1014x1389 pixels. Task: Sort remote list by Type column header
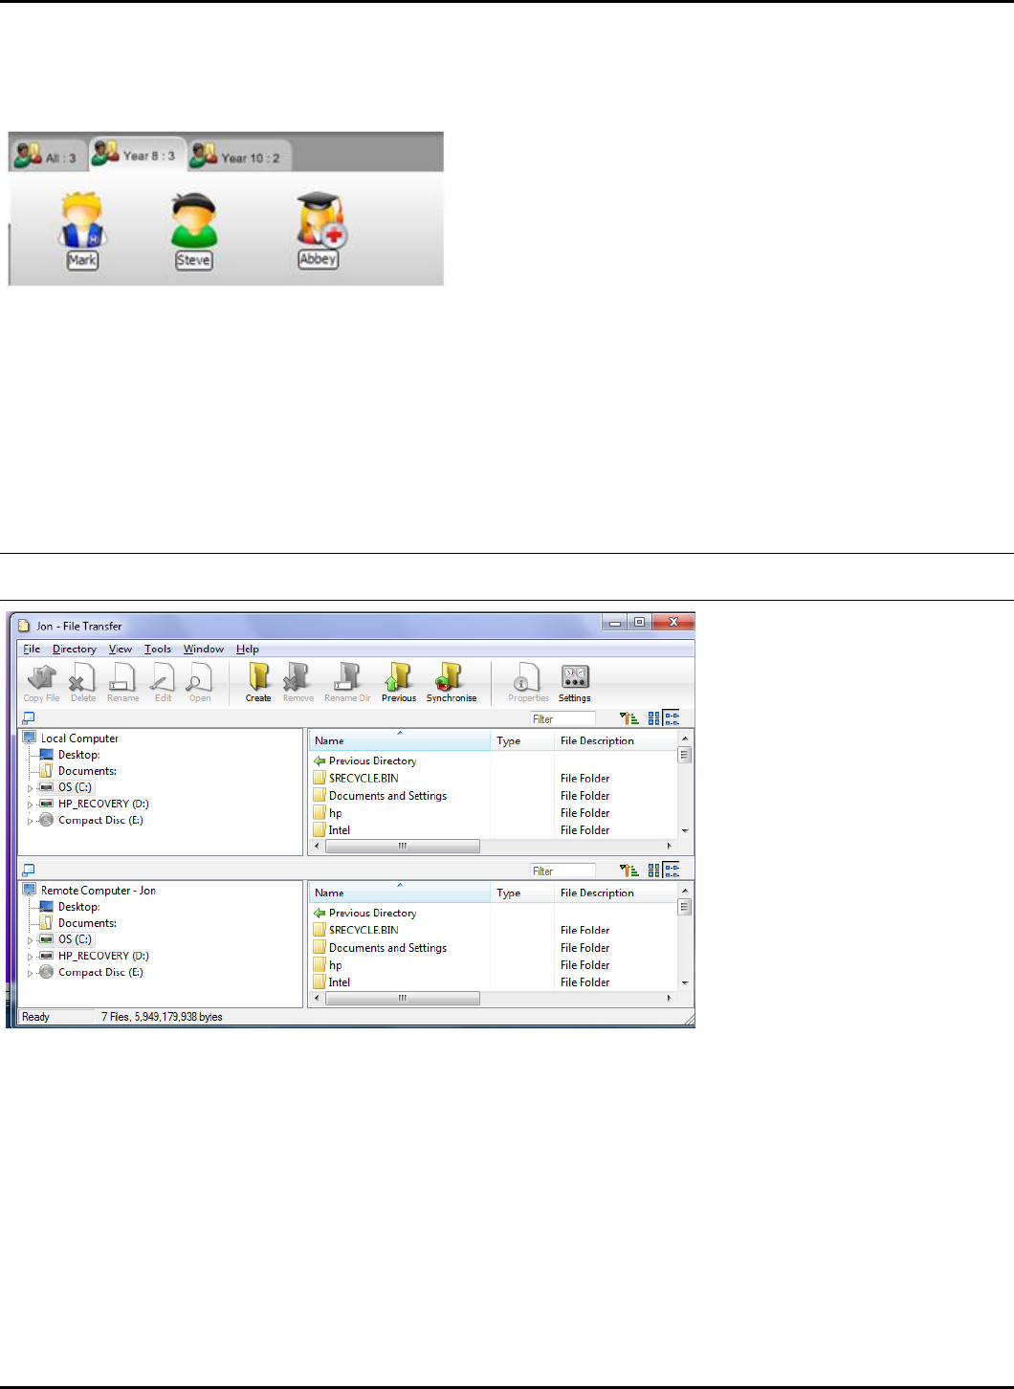point(522,893)
